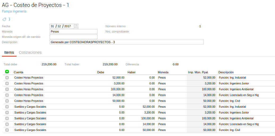Image resolution: width=275 pixels, height=136 pixels.
Task: Click the Moneda field containing Pesos
Action: [x=73, y=31]
